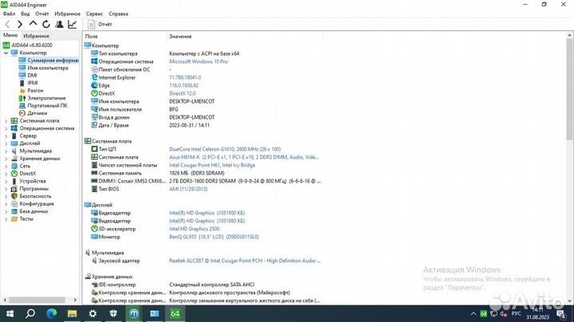Viewport: 574px width, 322px height.
Task: Go up one level with Up arrow
Action: tap(33, 24)
